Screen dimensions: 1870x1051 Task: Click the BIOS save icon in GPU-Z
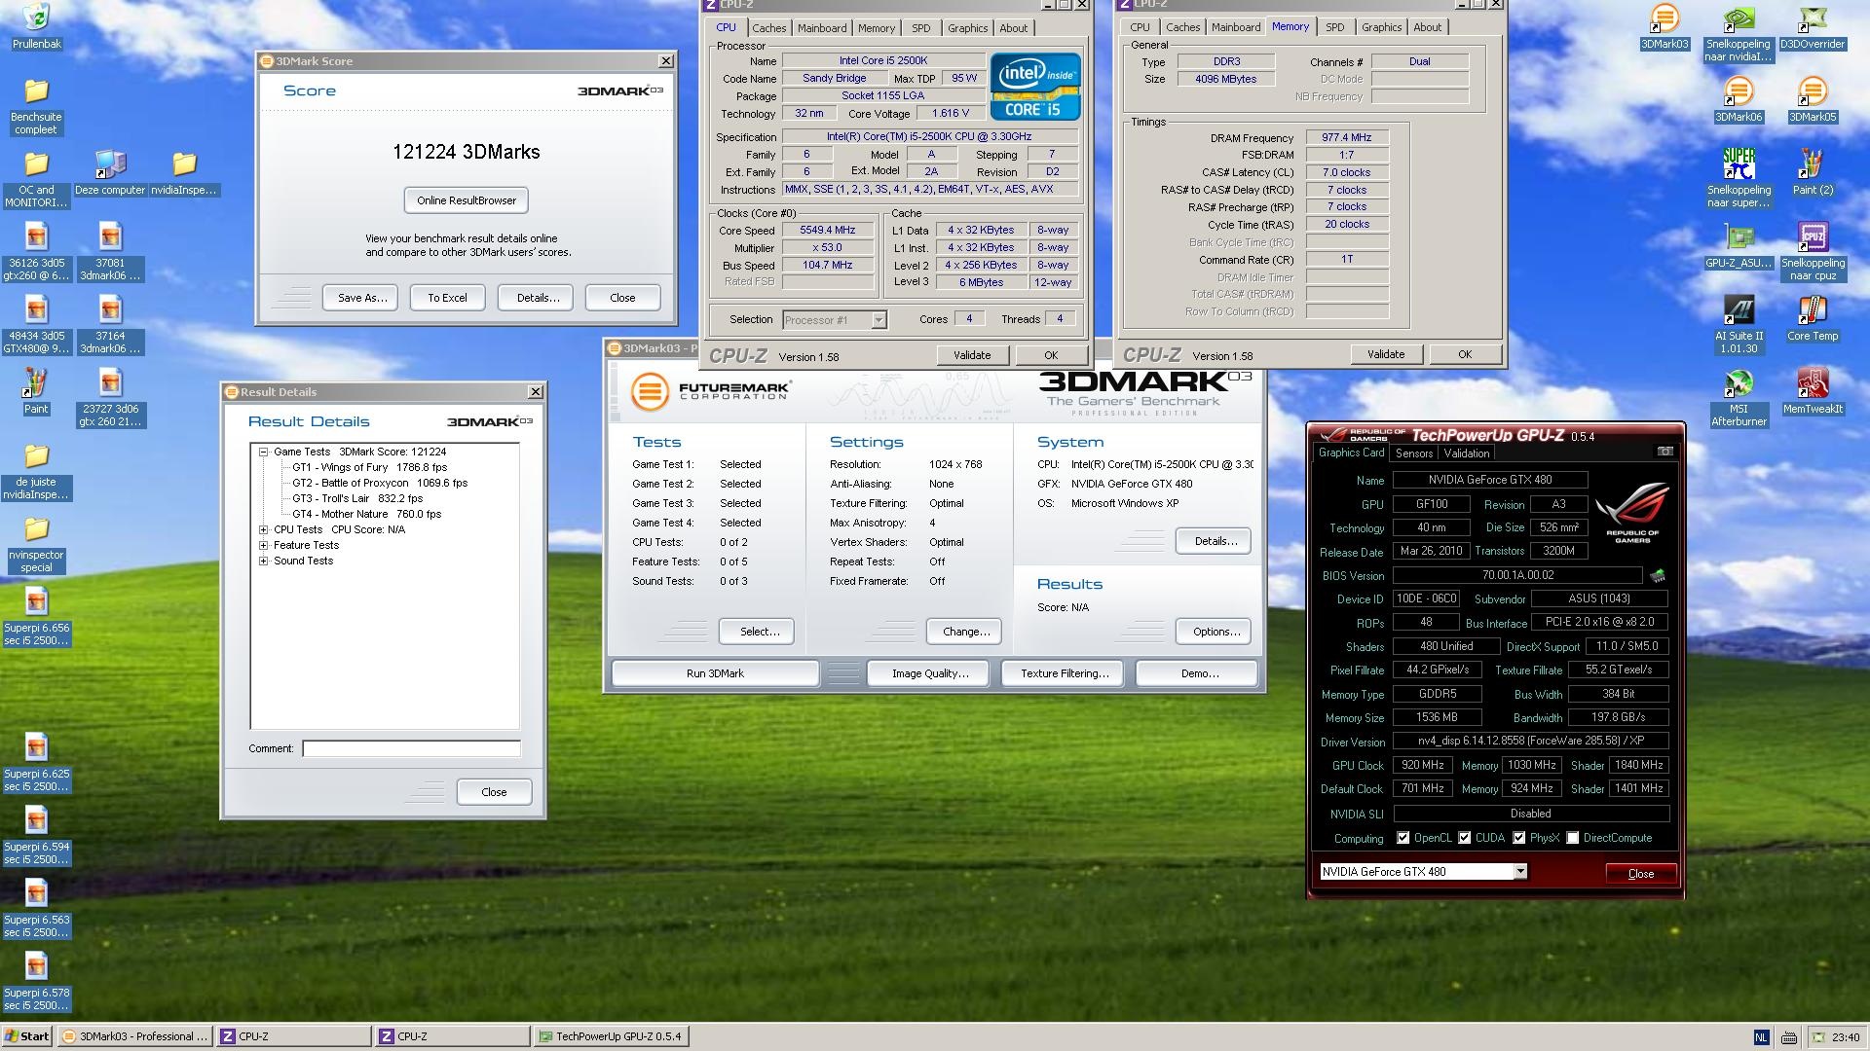tap(1658, 576)
